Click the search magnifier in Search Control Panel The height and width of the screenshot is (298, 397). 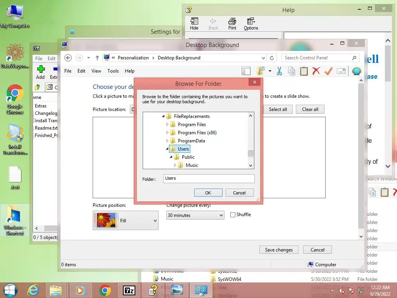point(354,58)
